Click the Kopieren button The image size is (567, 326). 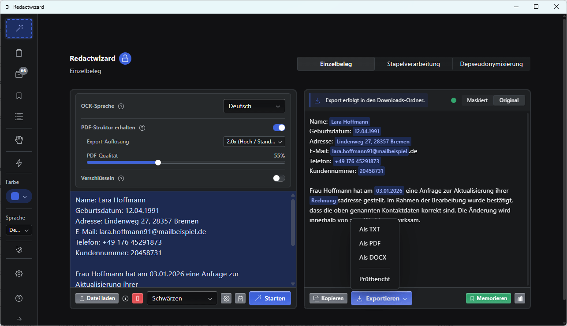pyautogui.click(x=328, y=298)
